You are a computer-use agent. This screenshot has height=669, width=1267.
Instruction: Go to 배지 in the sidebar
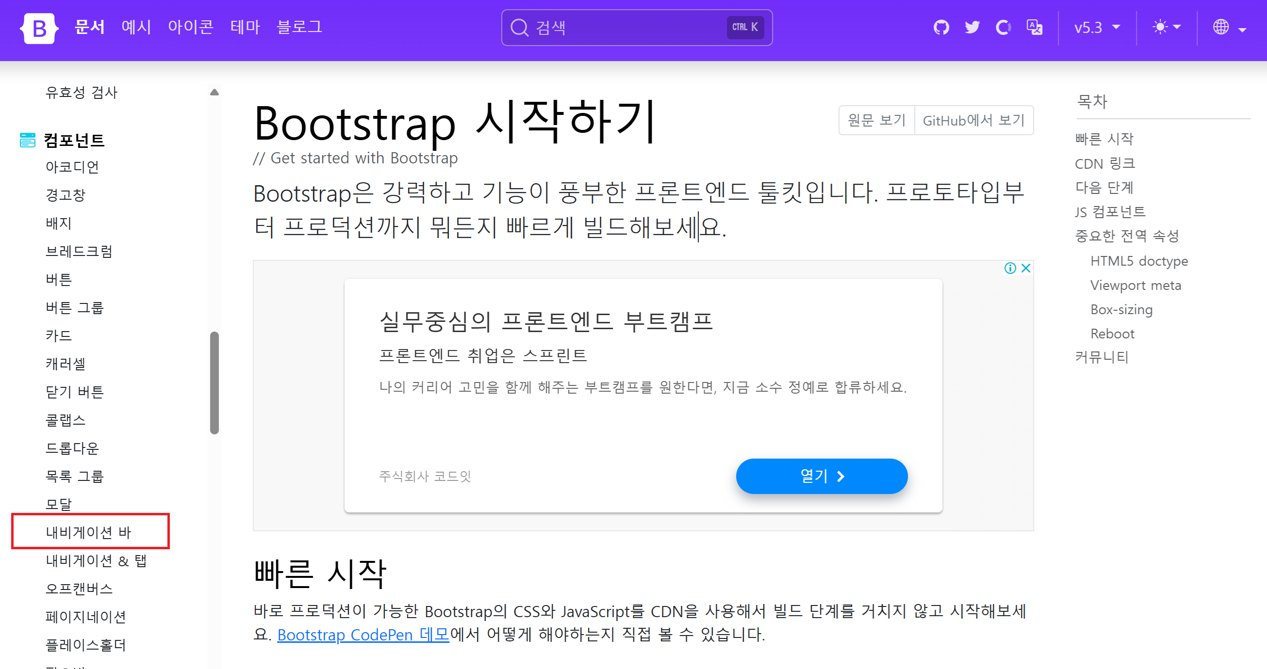(59, 223)
